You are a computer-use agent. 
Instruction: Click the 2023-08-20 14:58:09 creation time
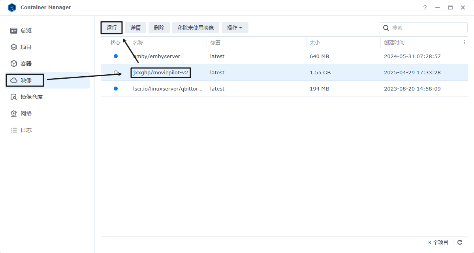click(412, 89)
